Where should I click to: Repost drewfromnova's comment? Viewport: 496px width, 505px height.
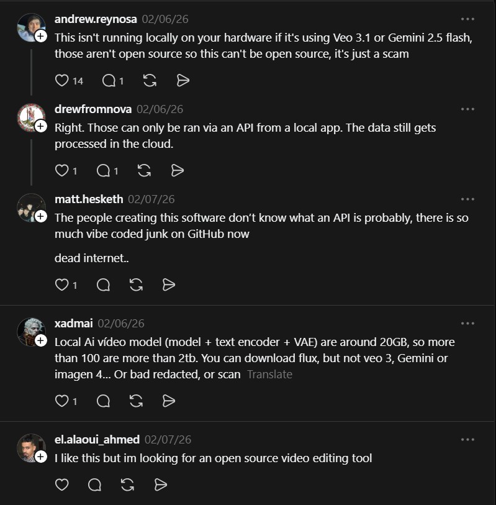tap(144, 171)
